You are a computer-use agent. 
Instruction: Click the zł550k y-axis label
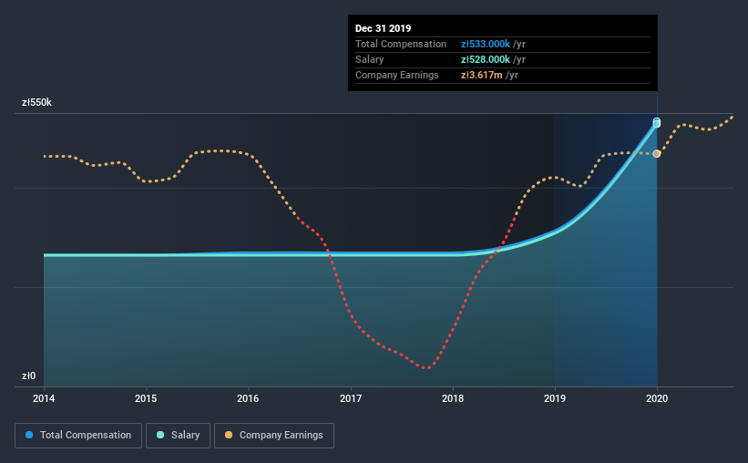pos(36,103)
